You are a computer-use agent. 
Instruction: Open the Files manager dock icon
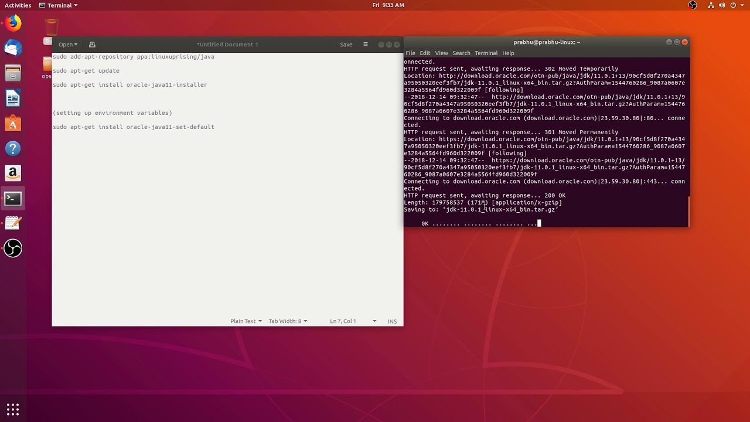(13, 73)
